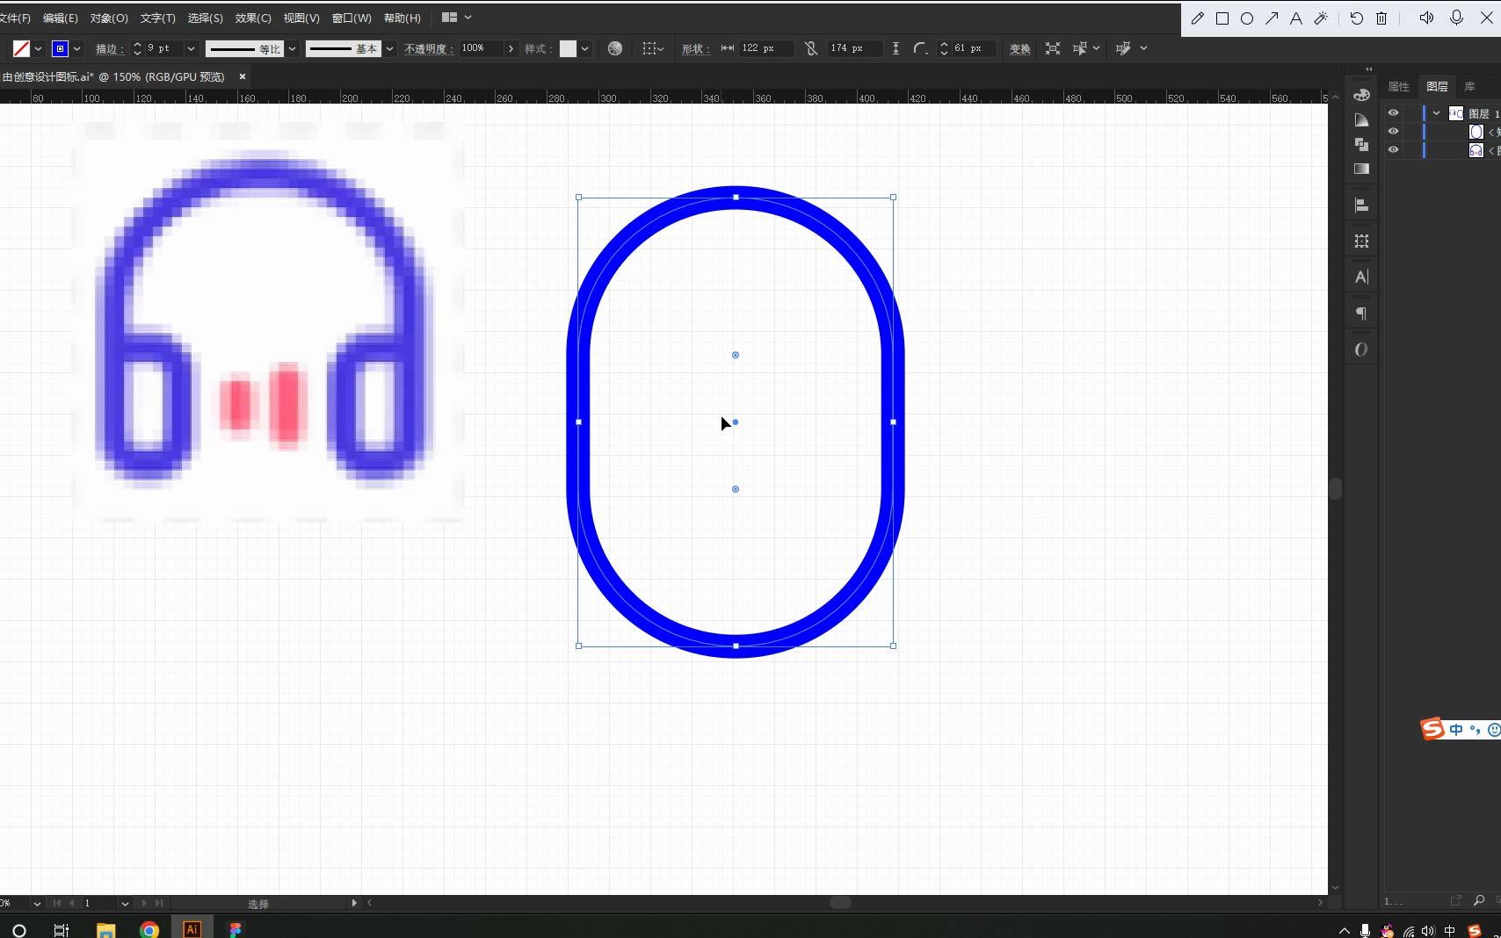
Task: Hide the headphone image sublayer eye icon
Action: click(1393, 149)
